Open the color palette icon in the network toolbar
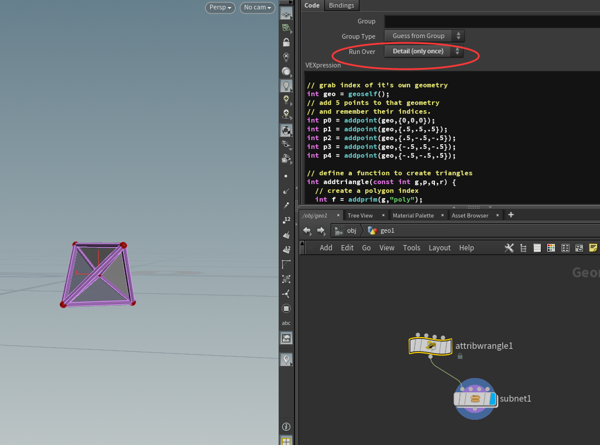 click(551, 247)
